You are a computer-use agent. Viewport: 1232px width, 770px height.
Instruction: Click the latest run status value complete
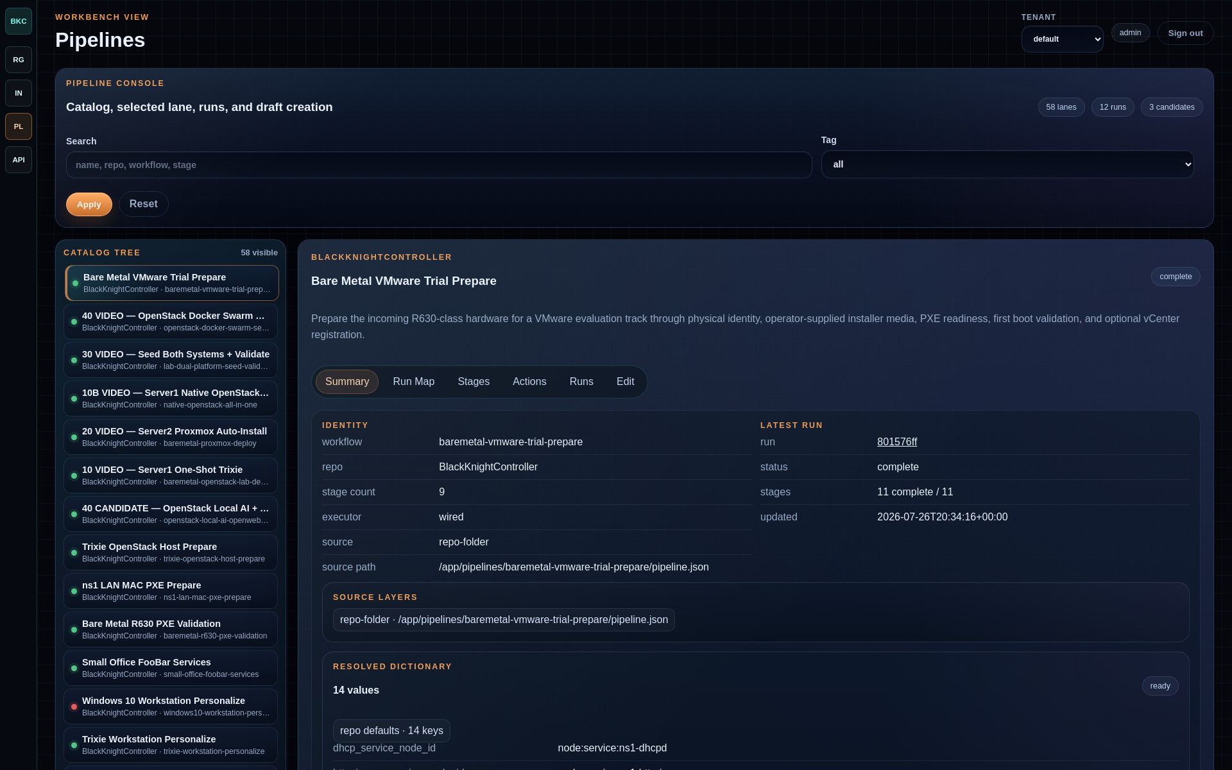[x=898, y=467]
